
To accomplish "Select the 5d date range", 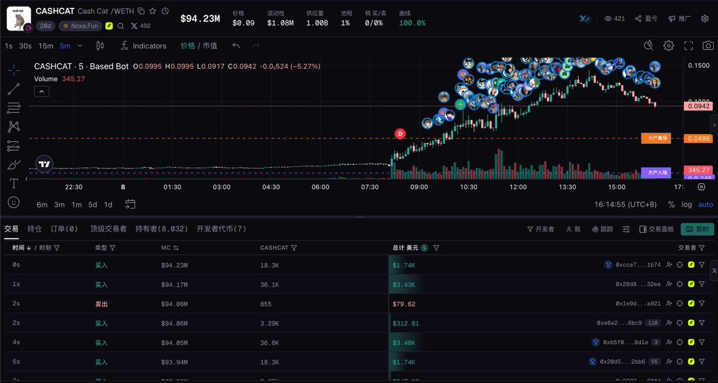I will [93, 204].
